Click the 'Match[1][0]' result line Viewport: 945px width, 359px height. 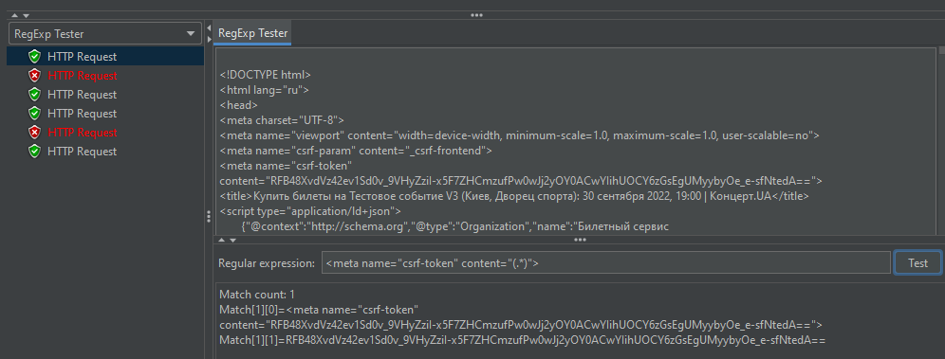pyautogui.click(x=319, y=310)
